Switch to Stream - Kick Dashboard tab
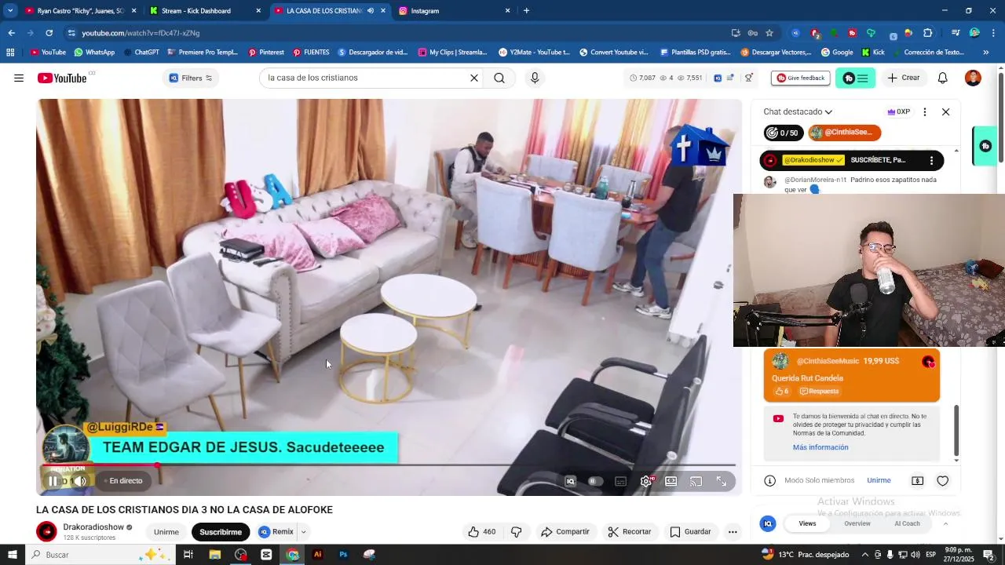Image resolution: width=1005 pixels, height=565 pixels. click(x=204, y=11)
